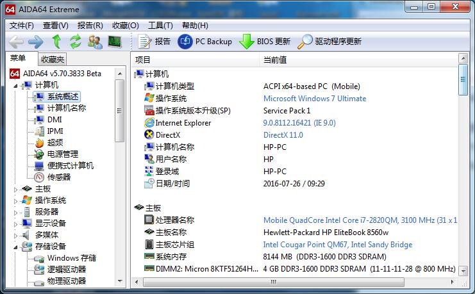Click the PC Backup toolbar icon
The height and width of the screenshot is (294, 475).
point(205,42)
